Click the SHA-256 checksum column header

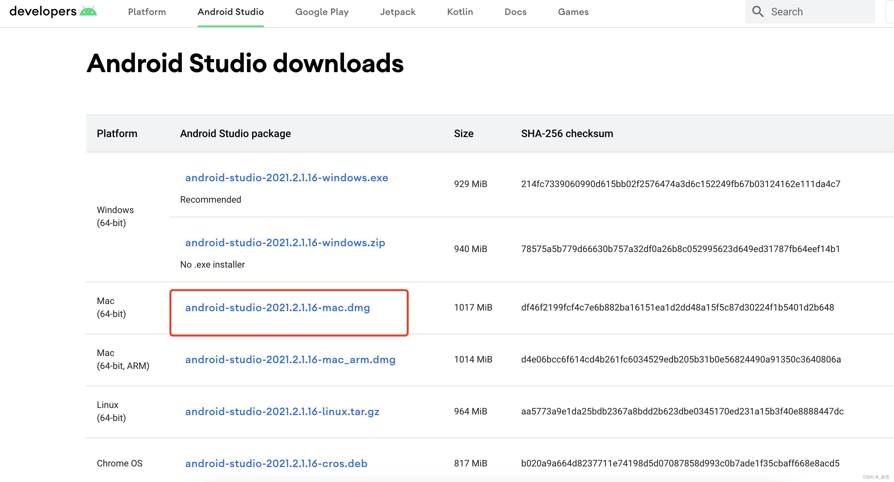point(567,133)
